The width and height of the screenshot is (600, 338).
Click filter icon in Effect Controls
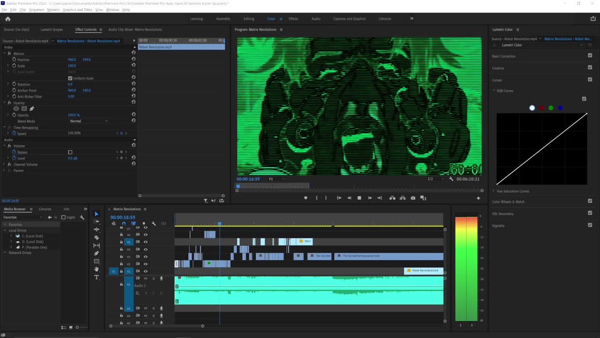click(x=205, y=200)
